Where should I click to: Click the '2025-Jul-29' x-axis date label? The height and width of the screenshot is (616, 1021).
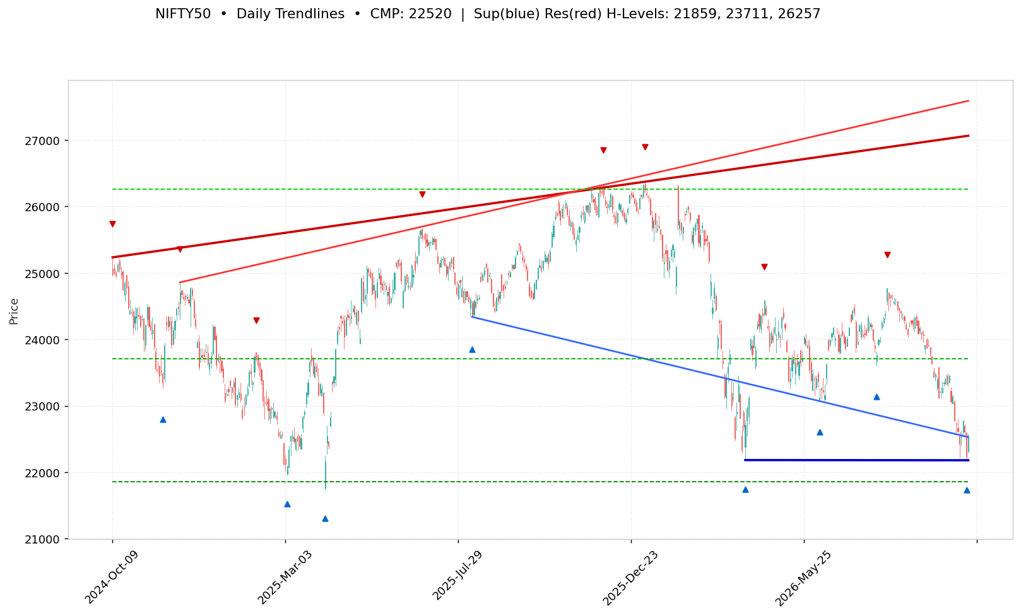(x=457, y=577)
